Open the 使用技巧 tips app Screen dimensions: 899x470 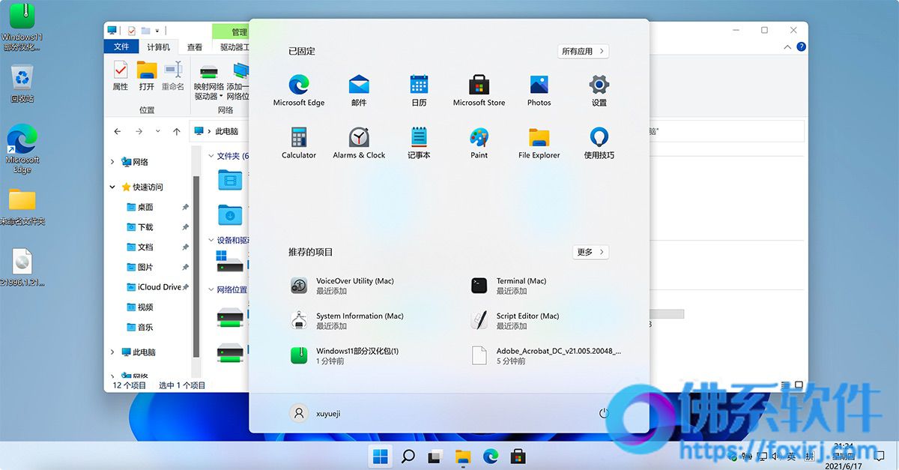(x=599, y=142)
